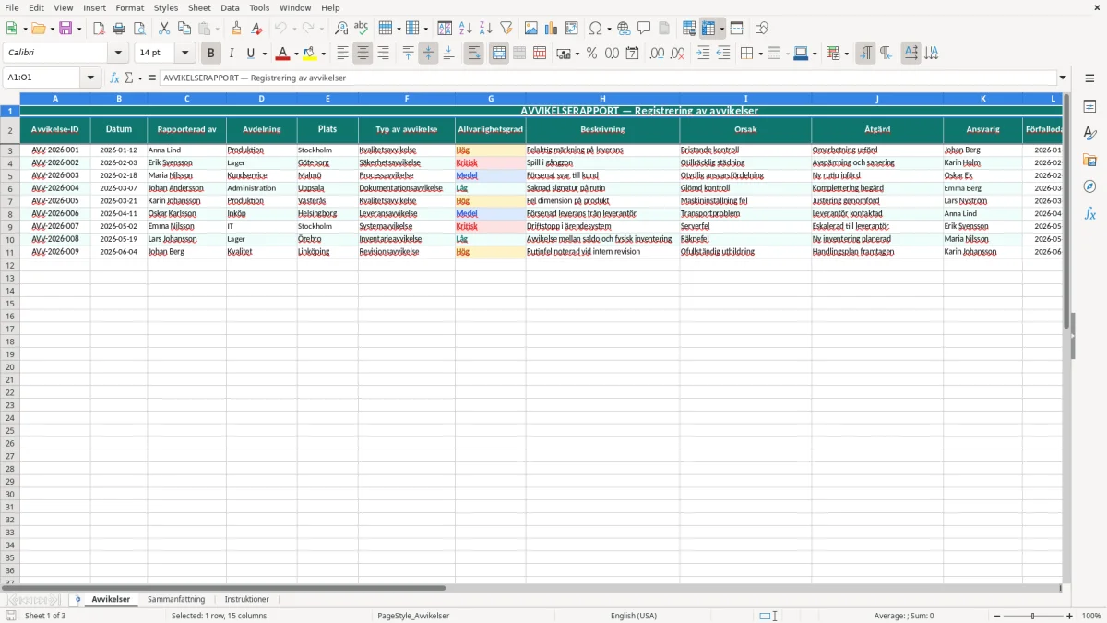
Task: Click the Save document icon
Action: (x=65, y=29)
